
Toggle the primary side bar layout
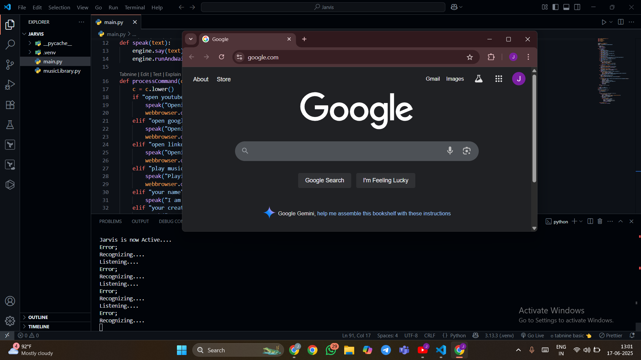(556, 7)
